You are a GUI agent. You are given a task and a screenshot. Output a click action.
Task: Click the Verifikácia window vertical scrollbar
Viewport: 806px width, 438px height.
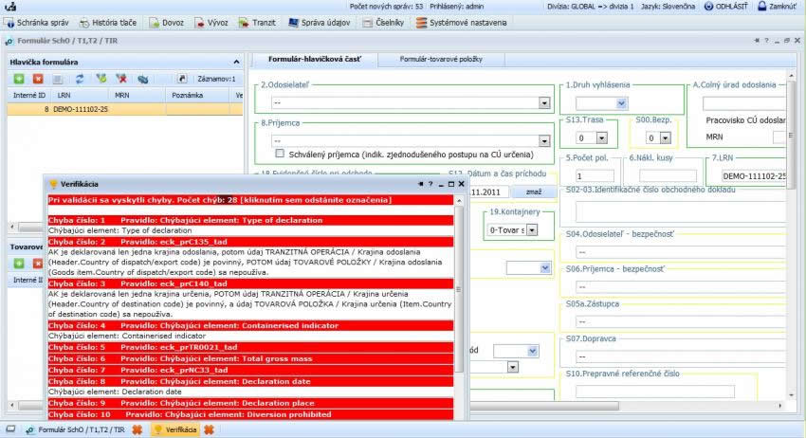click(x=459, y=288)
